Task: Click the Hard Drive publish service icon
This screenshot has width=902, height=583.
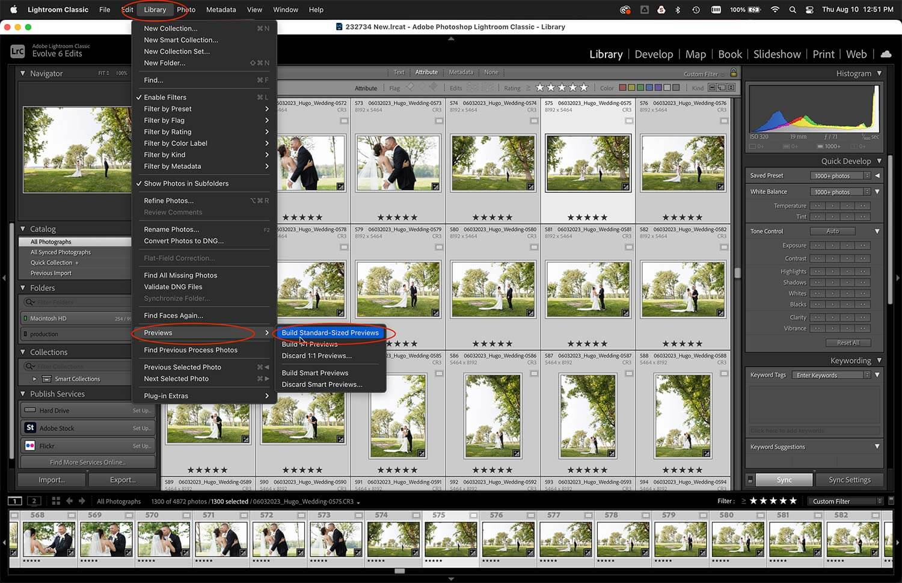Action: pos(30,411)
